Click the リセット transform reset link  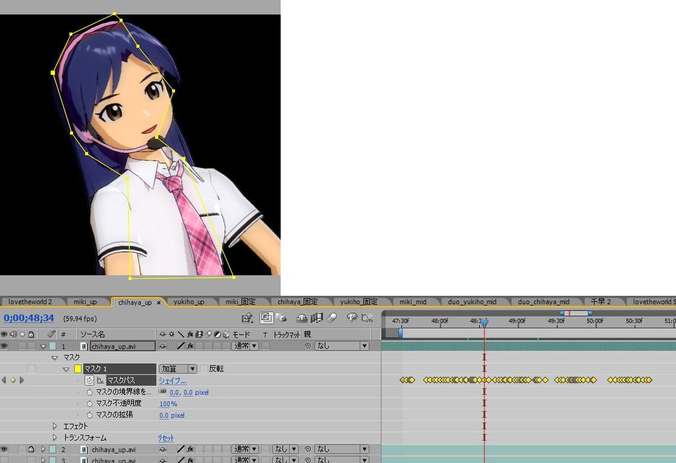pos(166,438)
